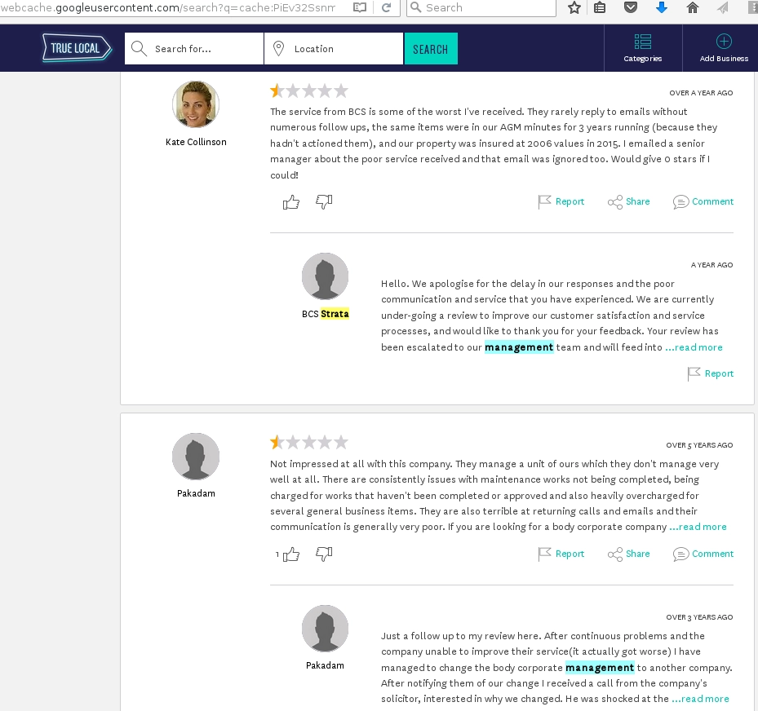Thumbs up Kate Collinson's review
Screen dimensions: 758x711
tap(291, 202)
